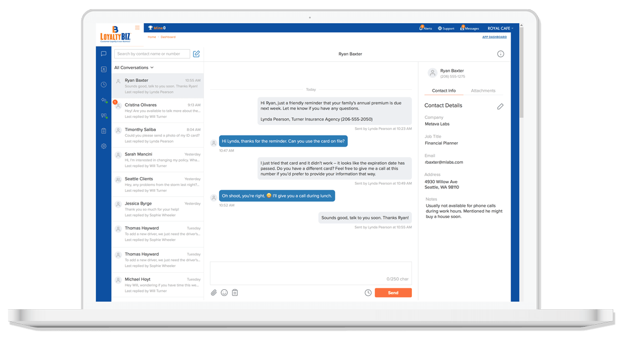Image resolution: width=621 pixels, height=338 pixels.
Task: Click the page scrollbar up arrow
Action: click(521, 25)
